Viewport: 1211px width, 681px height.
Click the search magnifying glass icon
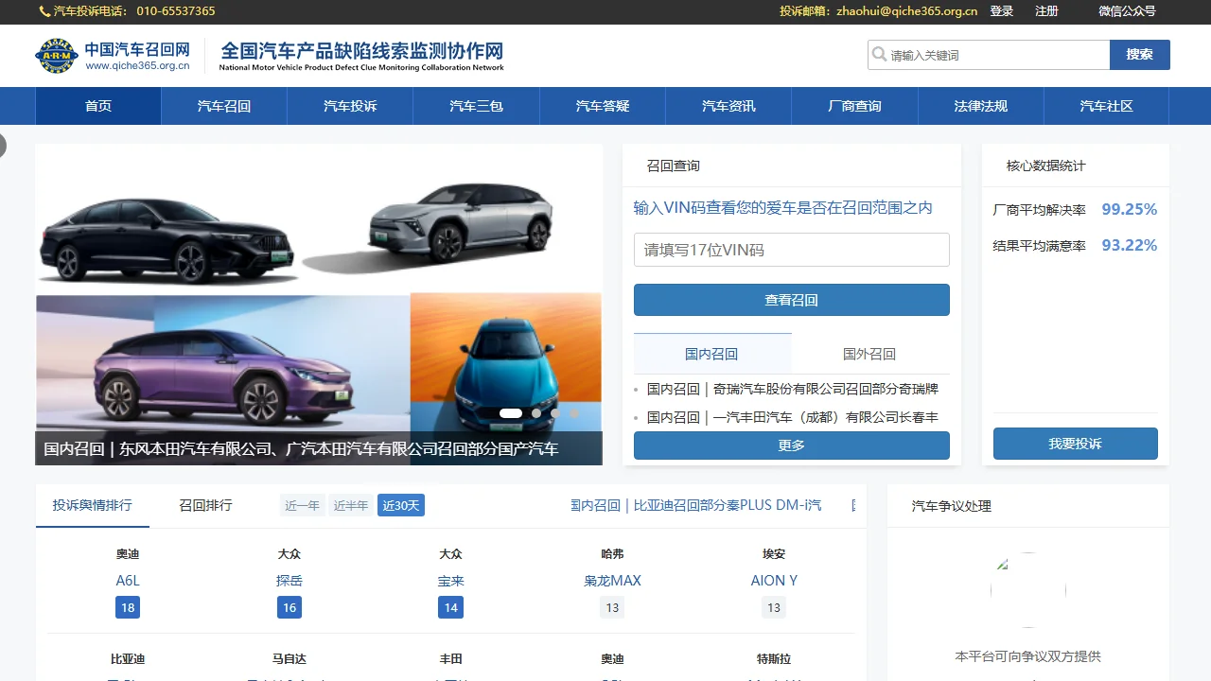pos(880,55)
